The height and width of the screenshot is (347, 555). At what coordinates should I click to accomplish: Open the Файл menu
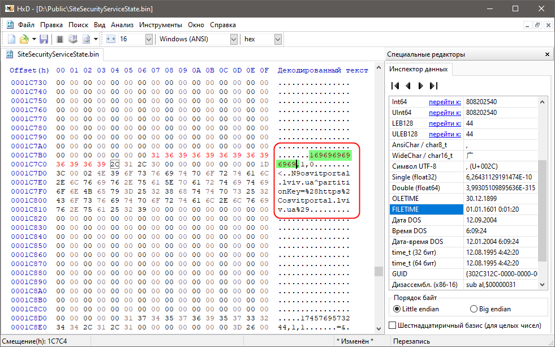click(26, 25)
